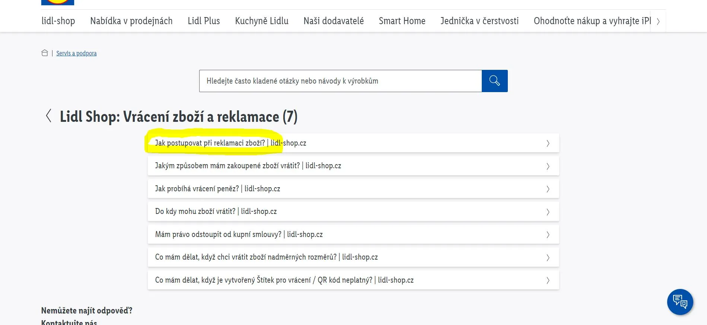Open question Jak probíhá vrácení peněz

click(353, 189)
